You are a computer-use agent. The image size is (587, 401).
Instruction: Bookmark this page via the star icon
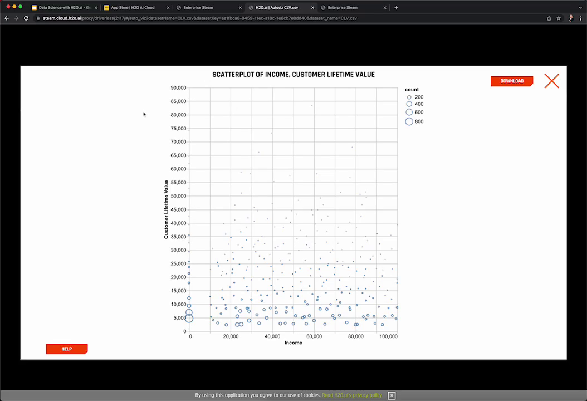[x=558, y=18]
